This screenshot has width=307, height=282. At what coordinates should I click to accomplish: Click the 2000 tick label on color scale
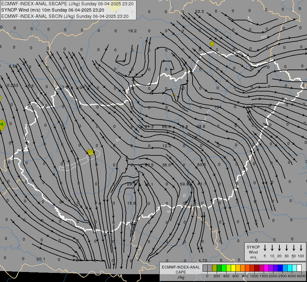coord(273,276)
